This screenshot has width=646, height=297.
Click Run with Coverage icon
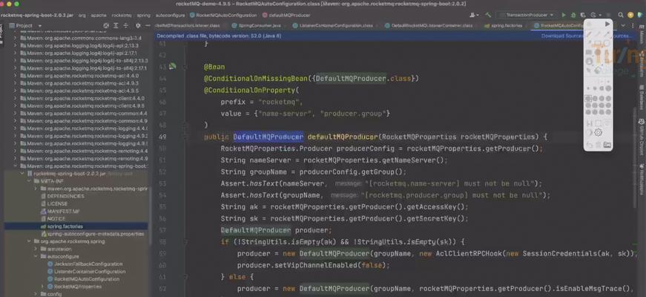[x=582, y=15]
